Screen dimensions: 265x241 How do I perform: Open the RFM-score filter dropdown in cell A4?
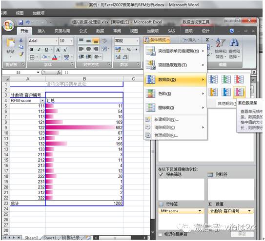point(42,100)
